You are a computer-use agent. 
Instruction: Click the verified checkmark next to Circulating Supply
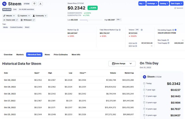point(175,30)
